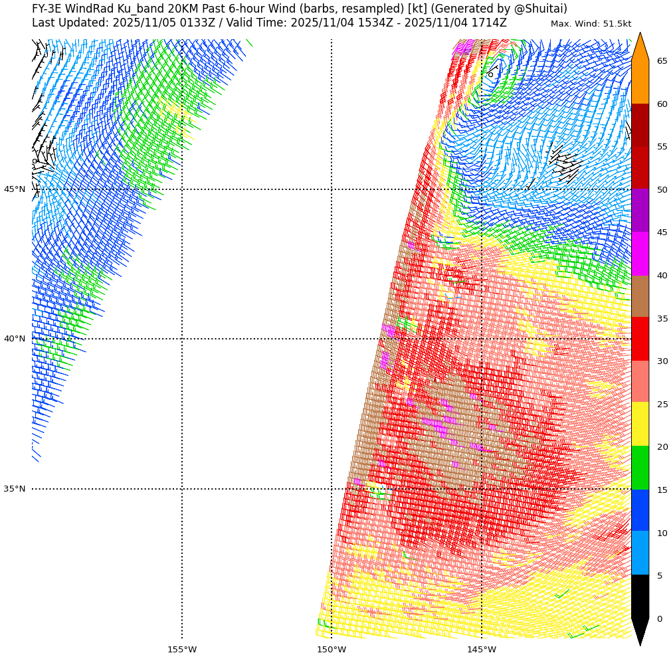Click the 155°W longitude label

pyautogui.click(x=182, y=649)
